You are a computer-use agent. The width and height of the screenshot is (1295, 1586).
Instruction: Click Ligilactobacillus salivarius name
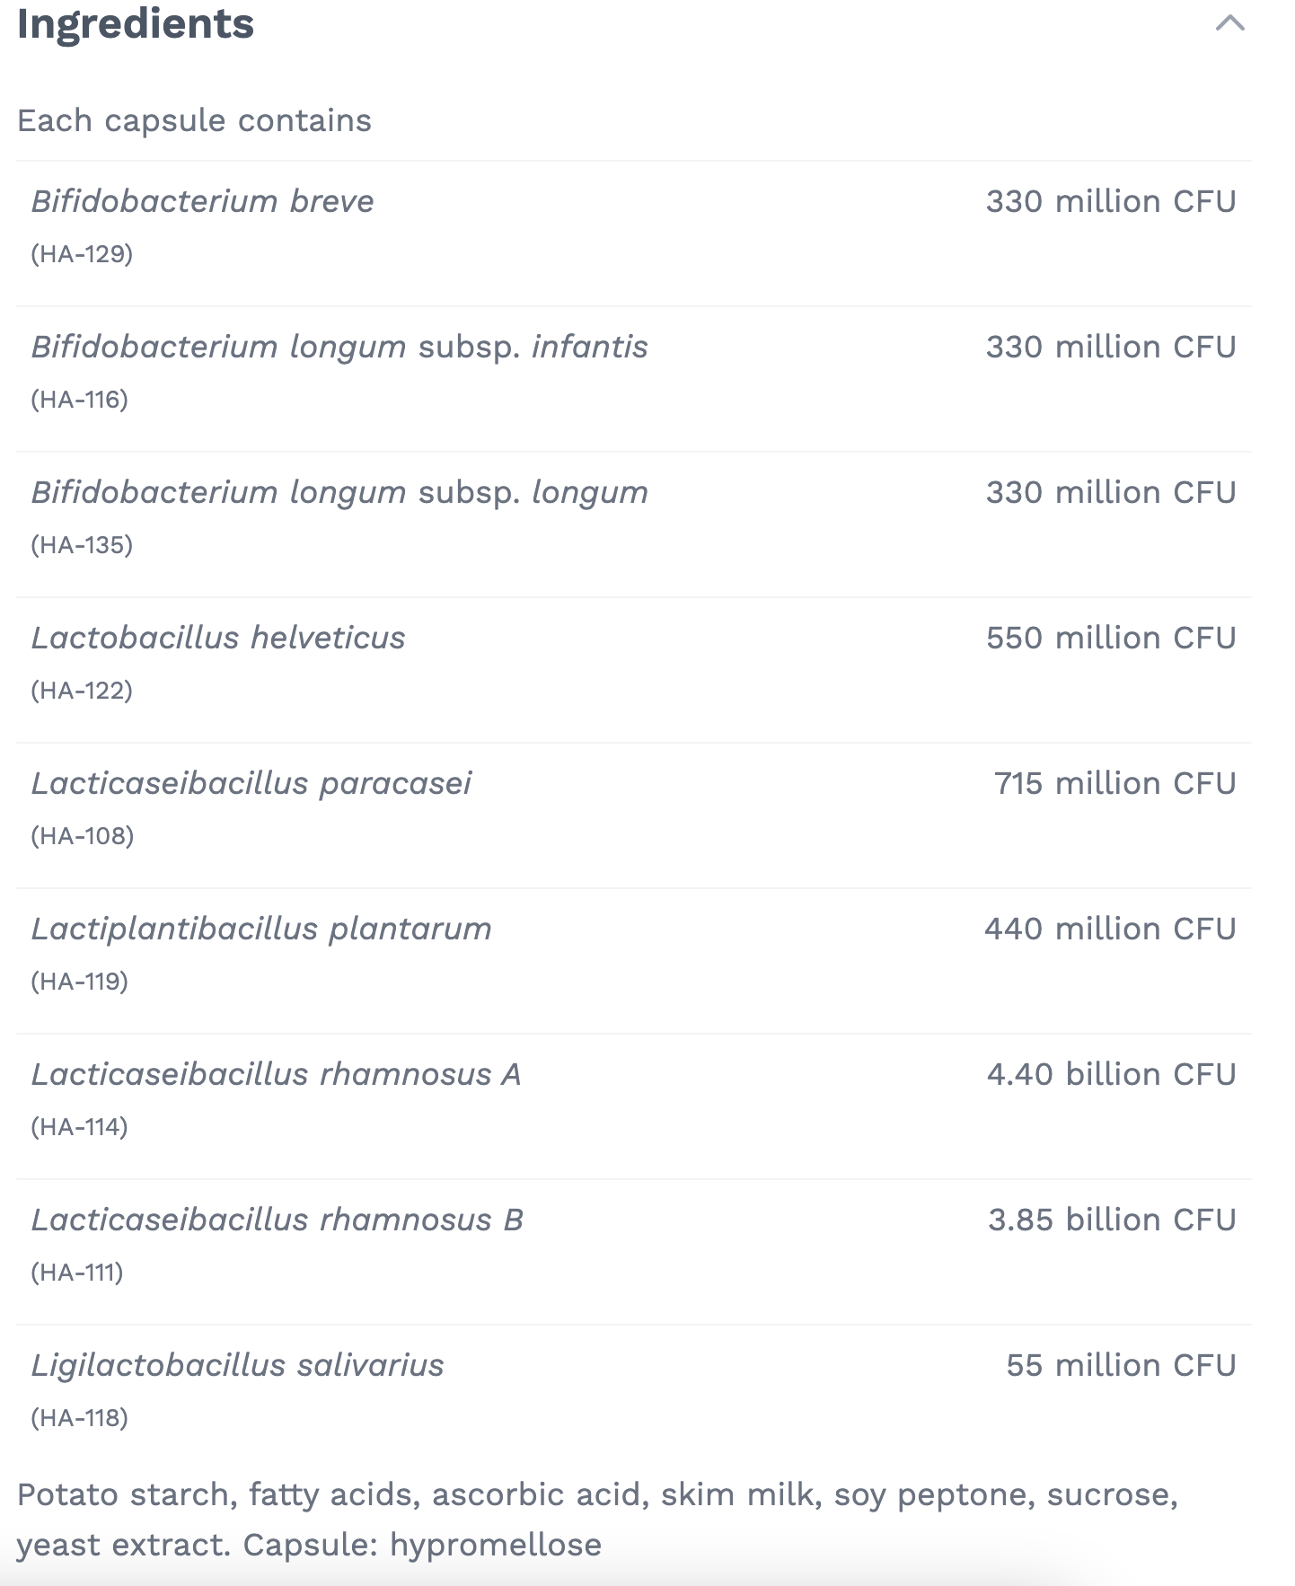coord(238,1365)
